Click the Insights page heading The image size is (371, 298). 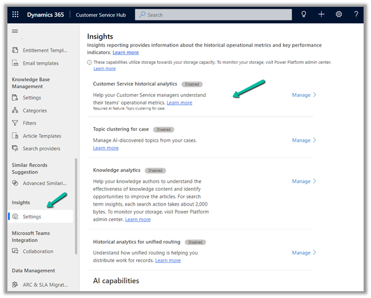pyautogui.click(x=100, y=36)
